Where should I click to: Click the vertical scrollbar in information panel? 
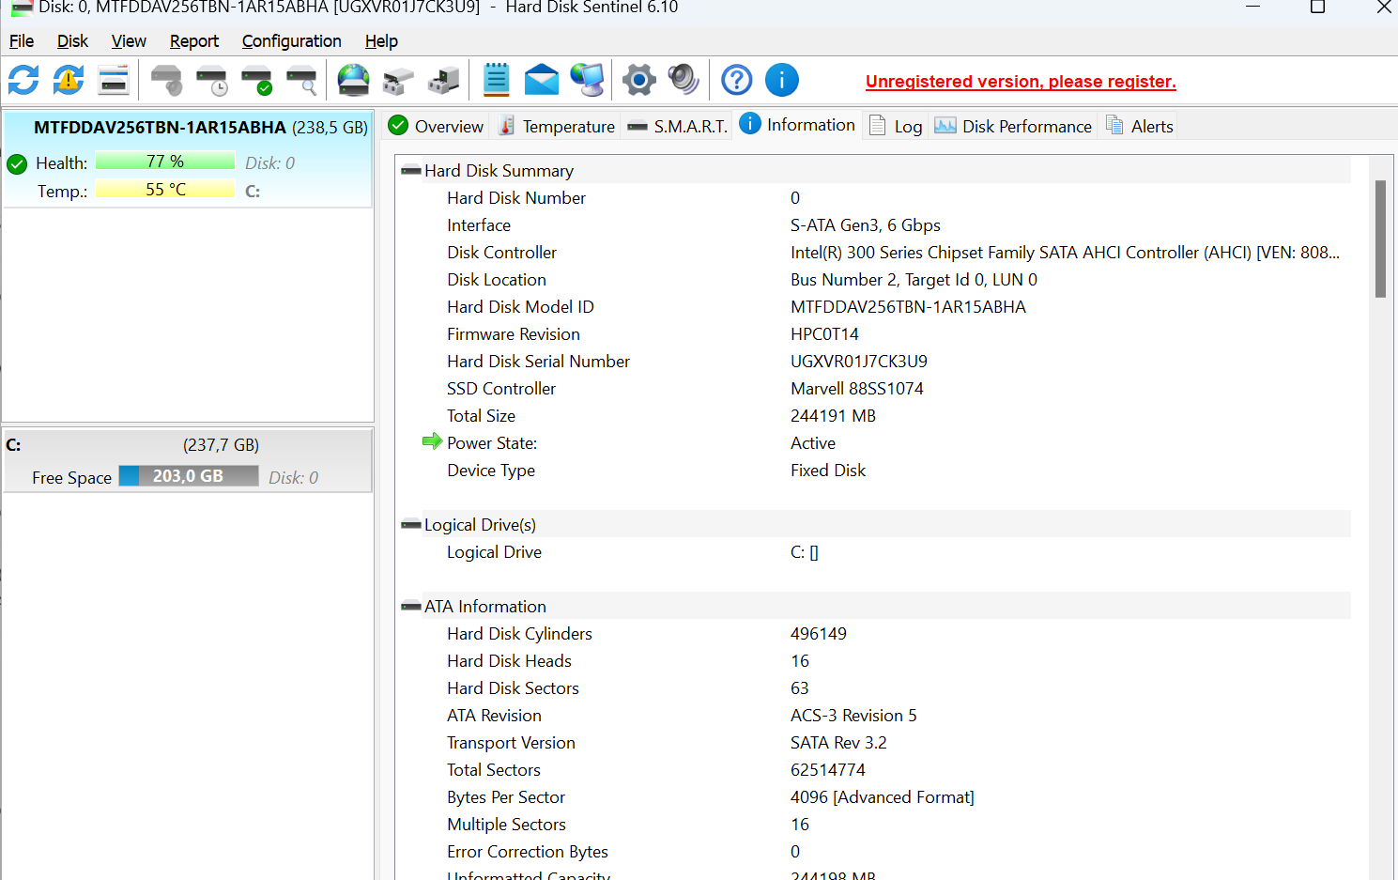(x=1380, y=239)
